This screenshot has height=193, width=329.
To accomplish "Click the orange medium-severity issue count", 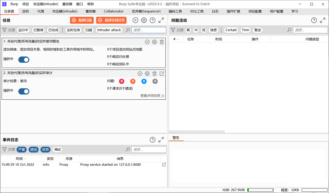I will click(x=133, y=81).
